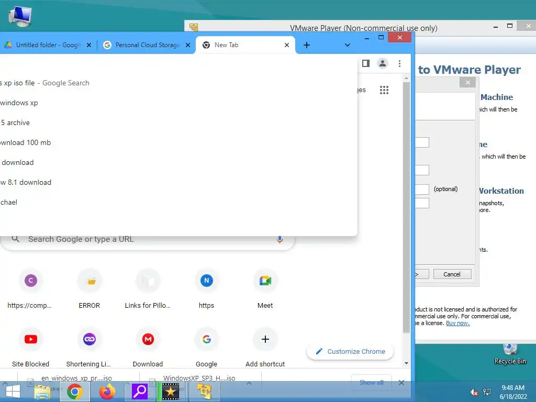This screenshot has height=402, width=536.
Task: Click the VMware Player title bar icon
Action: [x=194, y=28]
